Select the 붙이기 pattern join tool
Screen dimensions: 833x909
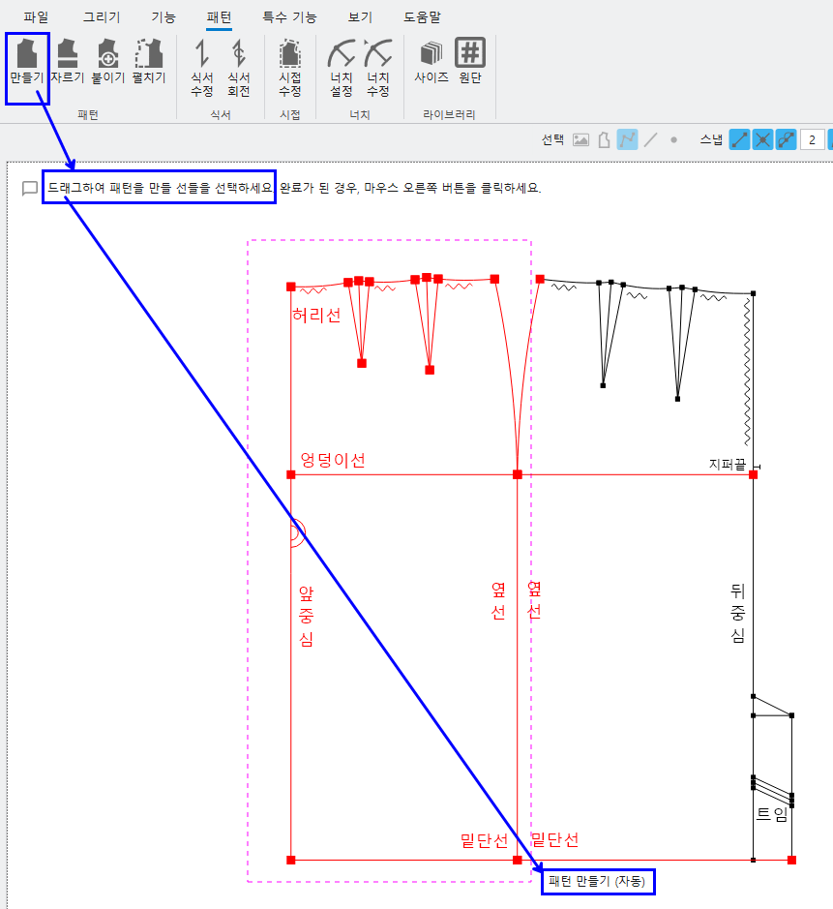[x=108, y=62]
